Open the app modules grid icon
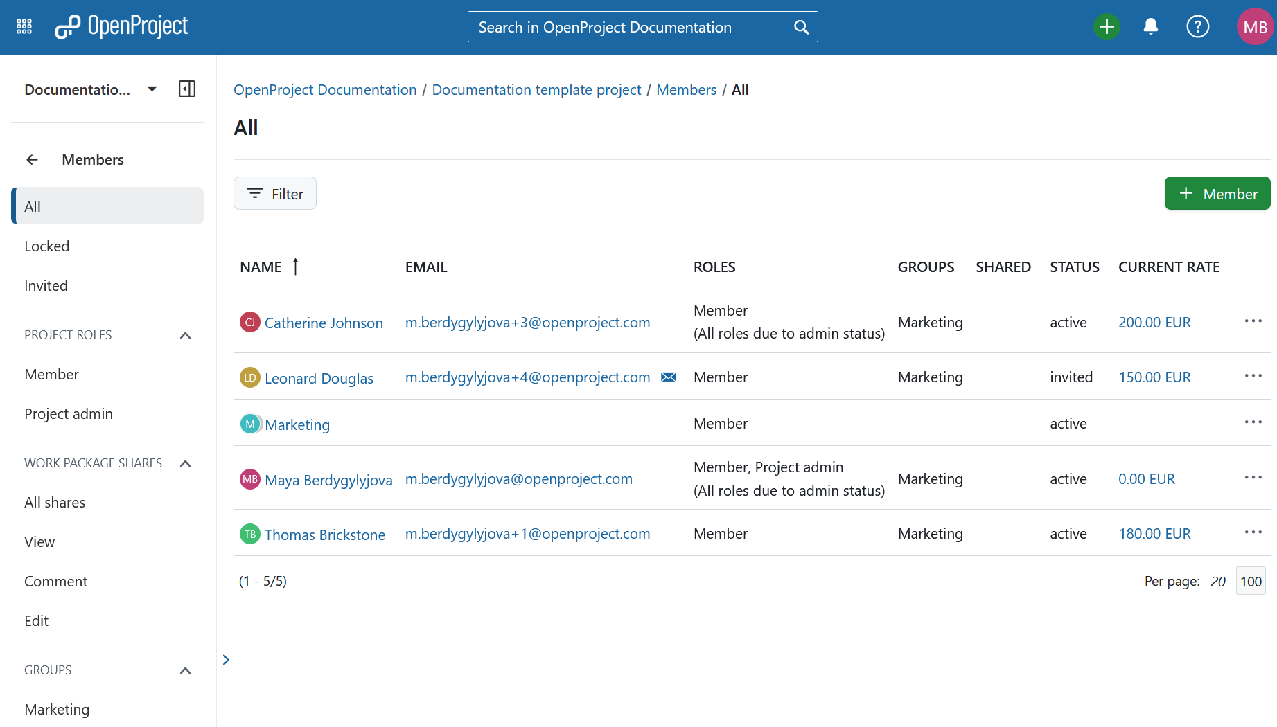Image resolution: width=1277 pixels, height=727 pixels. (x=23, y=26)
